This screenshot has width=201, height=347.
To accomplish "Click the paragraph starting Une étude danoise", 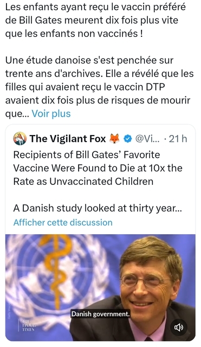I will [x=100, y=87].
